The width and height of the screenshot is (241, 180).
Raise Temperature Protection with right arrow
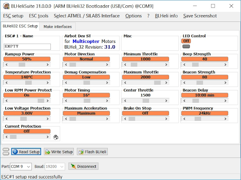pos(48,83)
